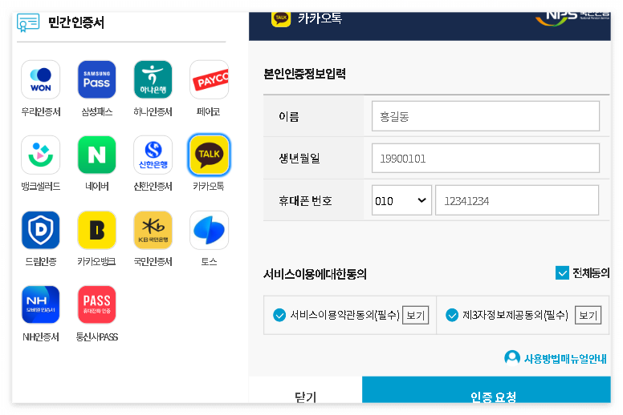Click the 서비스이용에대한동의 heading

pyautogui.click(x=315, y=274)
